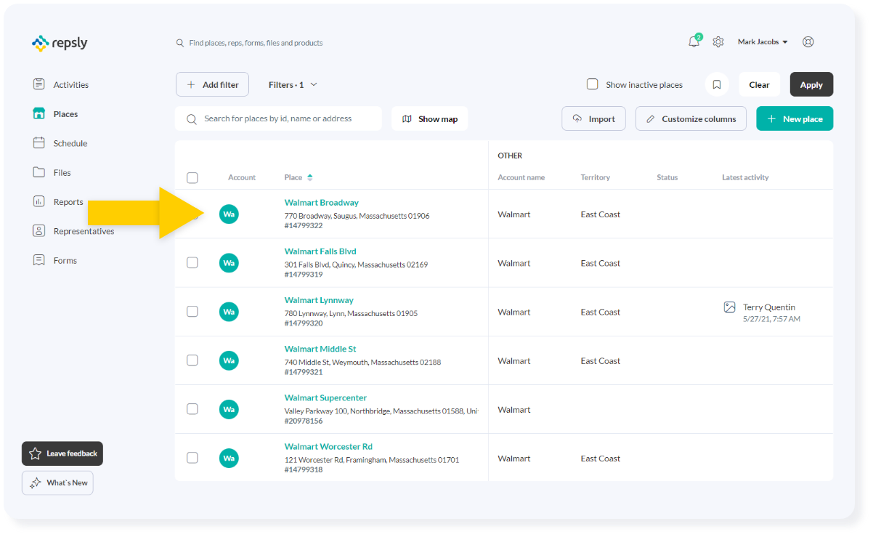873x537 pixels.
Task: Focus Search for places by id field
Action: 278,118
